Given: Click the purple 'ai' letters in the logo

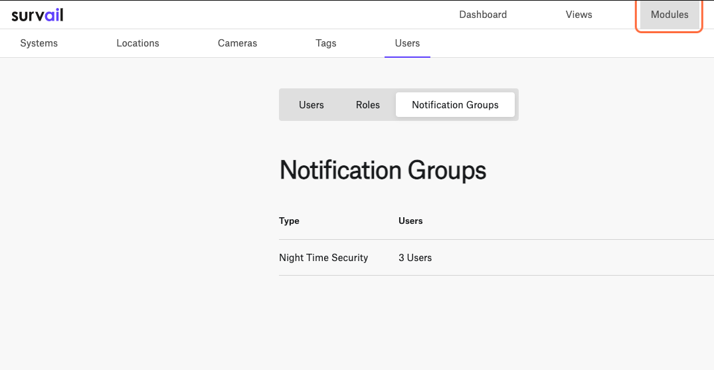Looking at the screenshot, I should 53,15.
